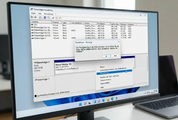Open the Windows Start menu
The height and width of the screenshot is (120, 178).
pos(80,104)
